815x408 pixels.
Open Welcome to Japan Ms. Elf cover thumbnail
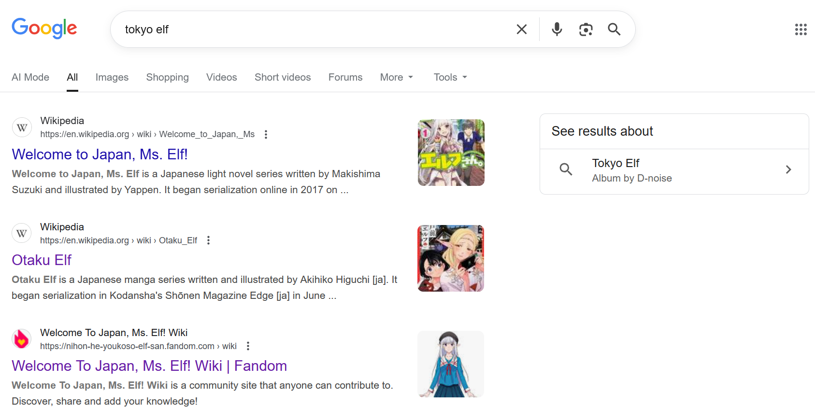pos(451,153)
